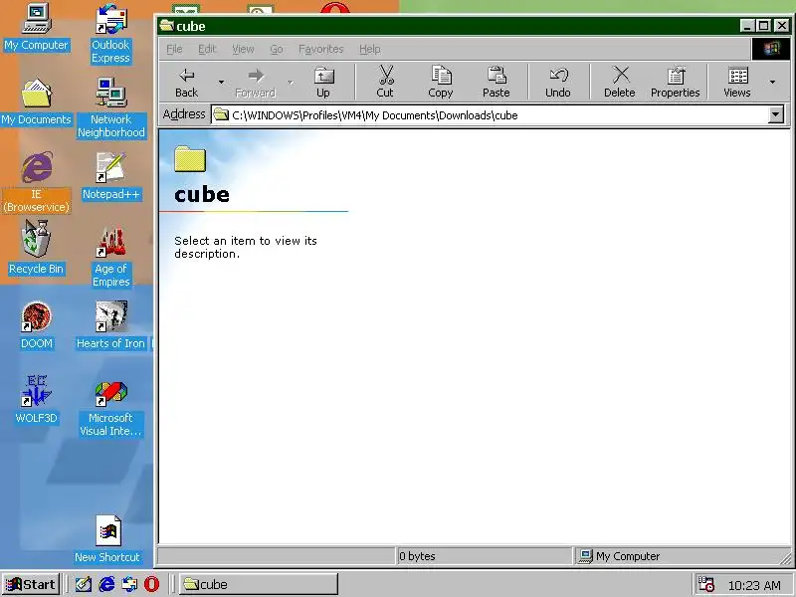Select the New Shortcut desktop icon
The height and width of the screenshot is (597, 796).
tap(107, 539)
